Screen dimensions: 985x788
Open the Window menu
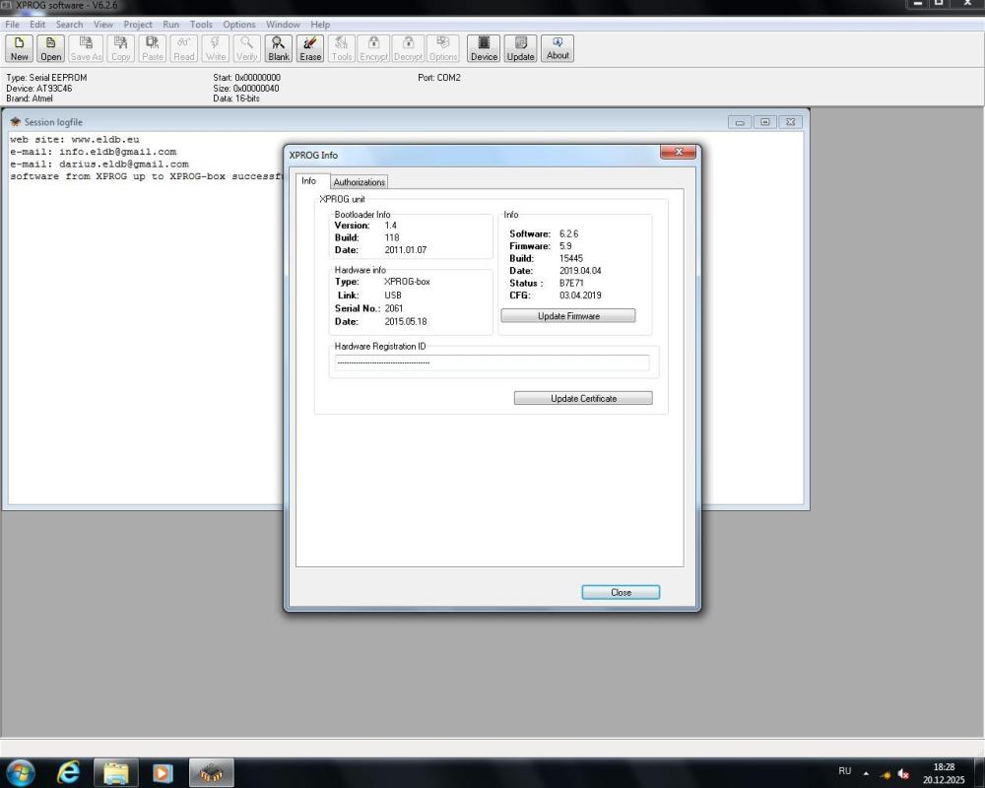(x=283, y=25)
